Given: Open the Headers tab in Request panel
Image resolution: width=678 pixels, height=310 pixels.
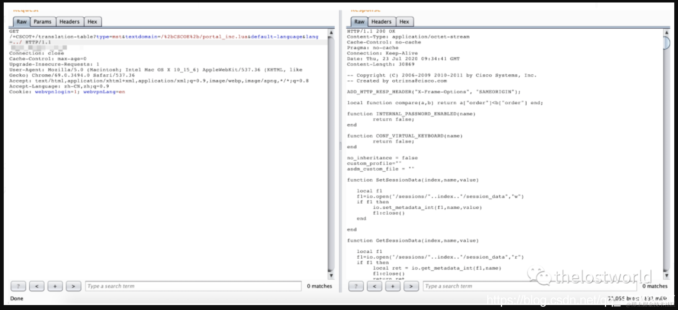Looking at the screenshot, I should pos(70,22).
